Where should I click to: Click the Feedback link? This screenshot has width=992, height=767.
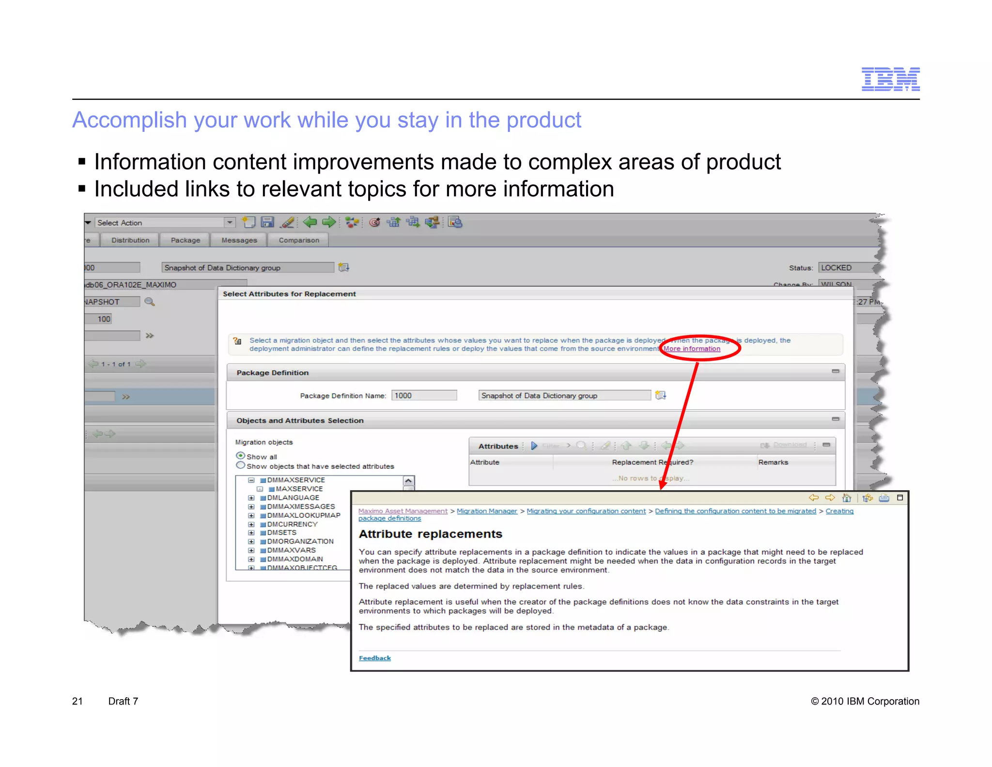tap(374, 658)
